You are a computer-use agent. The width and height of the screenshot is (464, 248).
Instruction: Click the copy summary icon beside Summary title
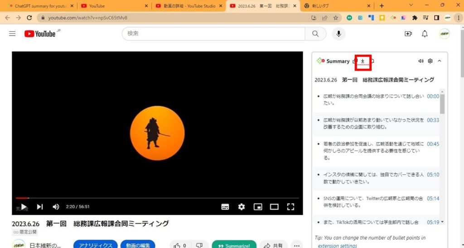(x=355, y=61)
